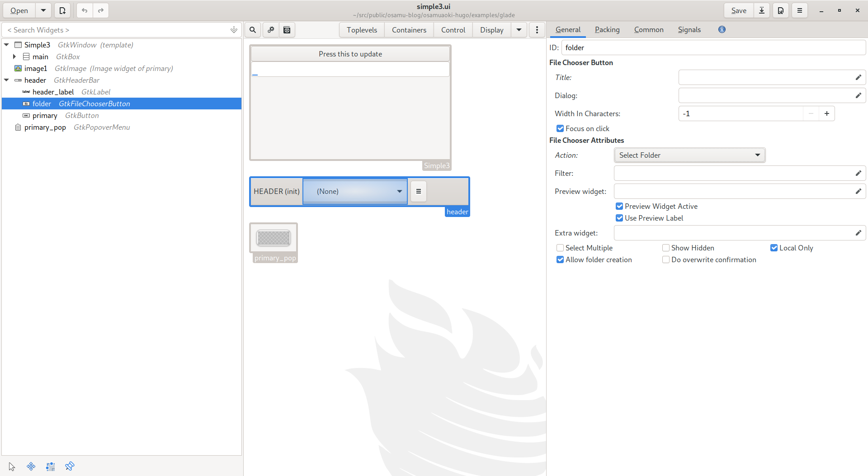Click the new file icon
The width and height of the screenshot is (868, 476).
(x=62, y=10)
